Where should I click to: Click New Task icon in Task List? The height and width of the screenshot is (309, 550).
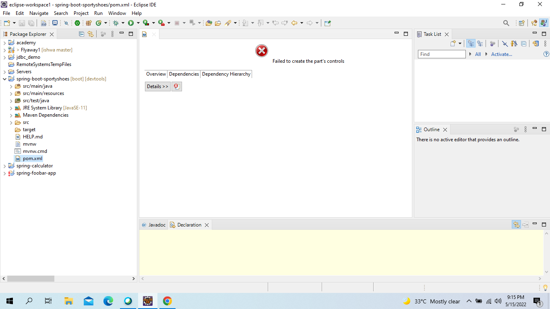[453, 43]
